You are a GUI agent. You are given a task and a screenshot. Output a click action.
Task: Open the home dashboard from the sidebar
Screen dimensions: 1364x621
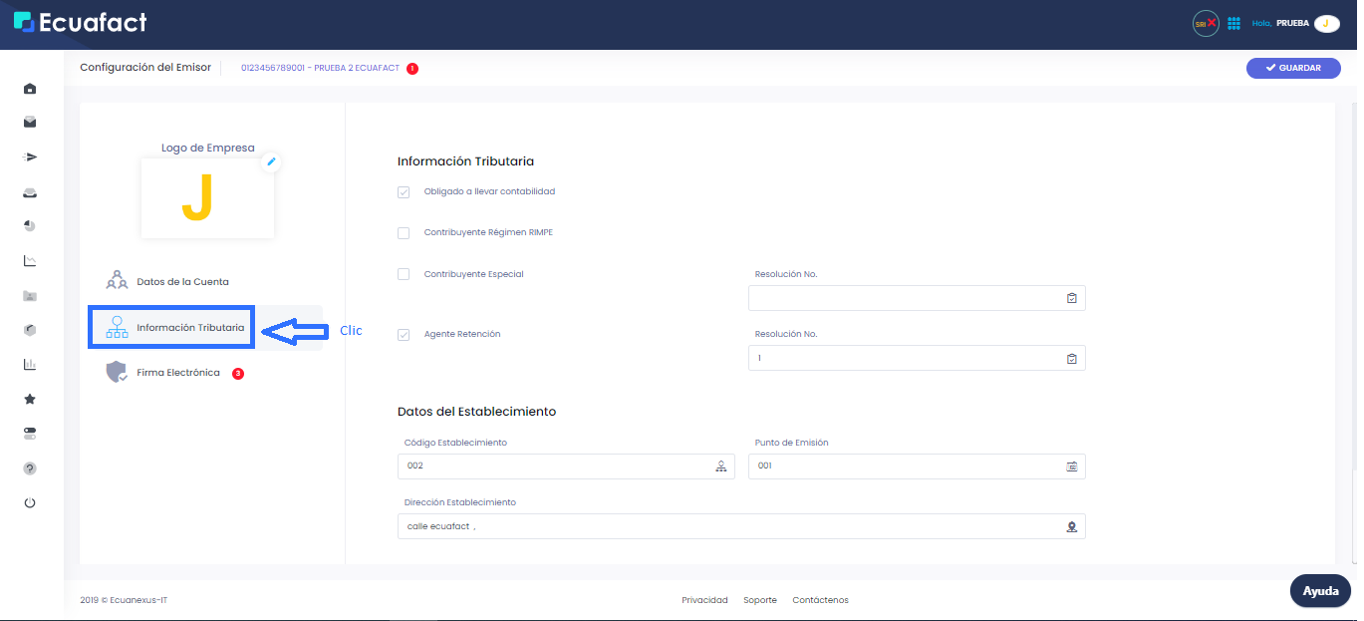tap(29, 88)
